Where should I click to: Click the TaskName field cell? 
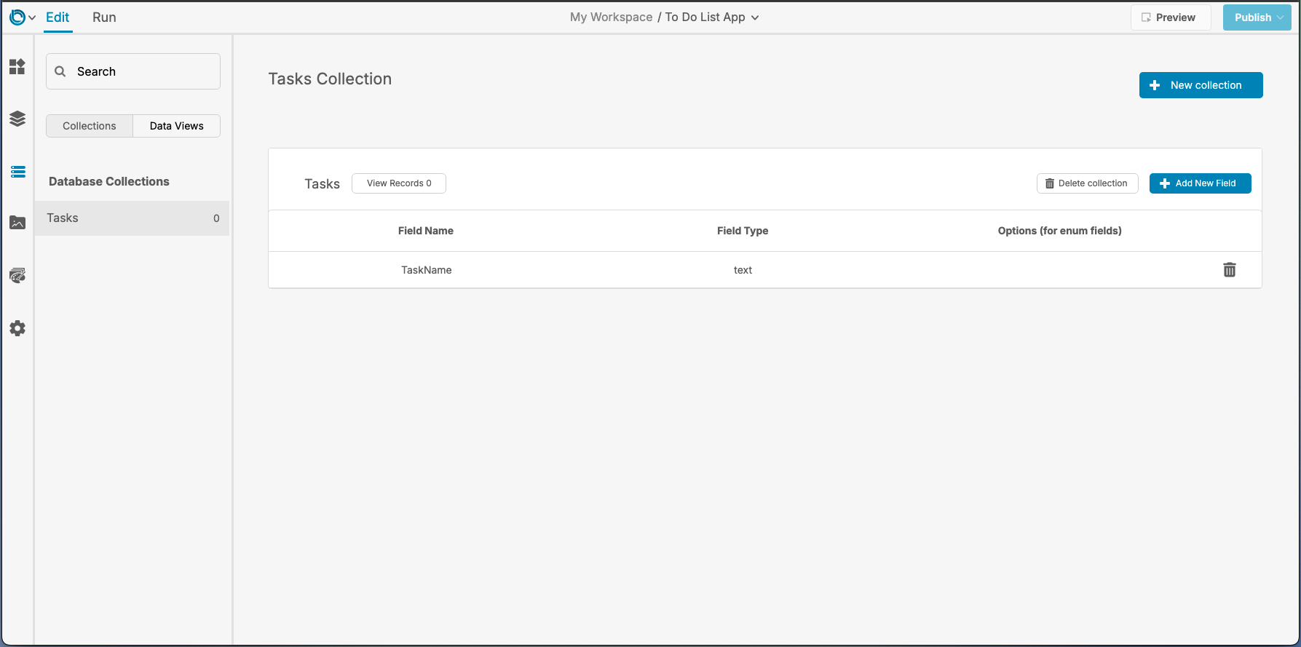[x=427, y=270]
